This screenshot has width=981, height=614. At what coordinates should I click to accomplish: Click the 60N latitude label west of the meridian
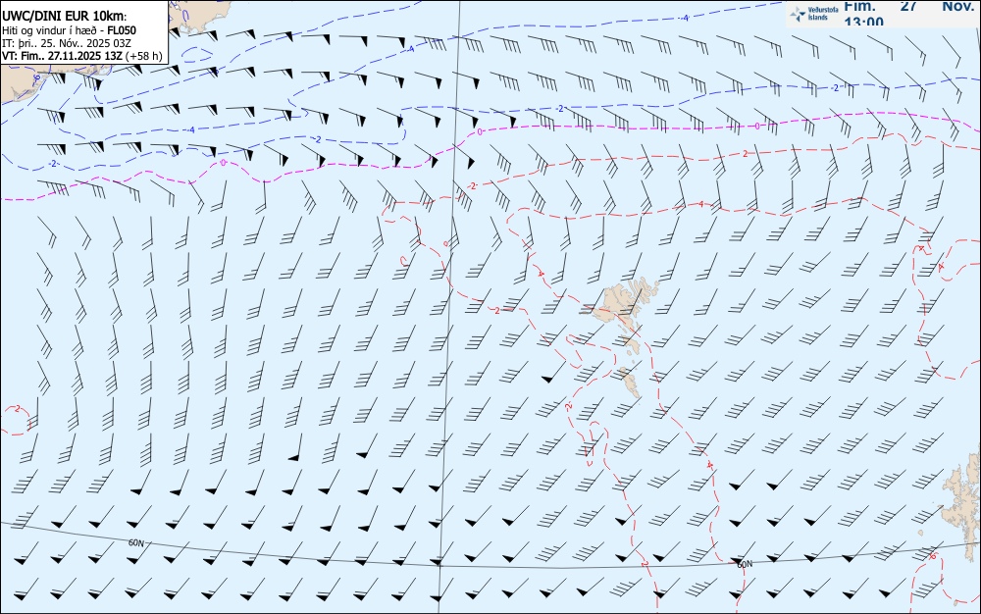click(x=136, y=542)
